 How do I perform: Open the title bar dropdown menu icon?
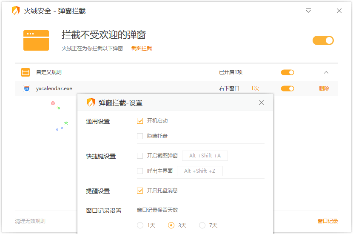(x=308, y=11)
